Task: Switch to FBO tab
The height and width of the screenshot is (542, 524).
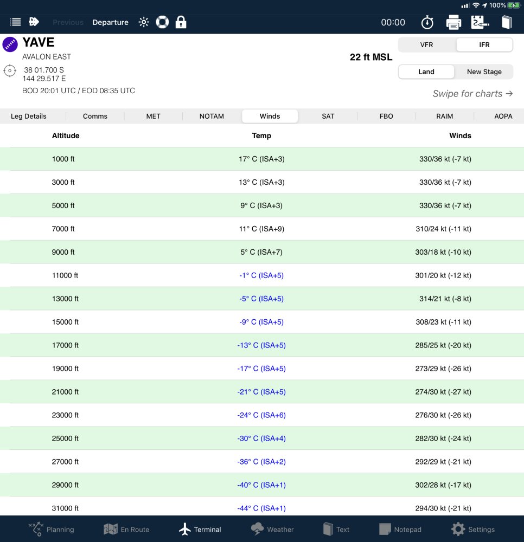Action: (x=386, y=116)
